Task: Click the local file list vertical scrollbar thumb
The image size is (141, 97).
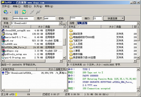Action: click(x=64, y=42)
